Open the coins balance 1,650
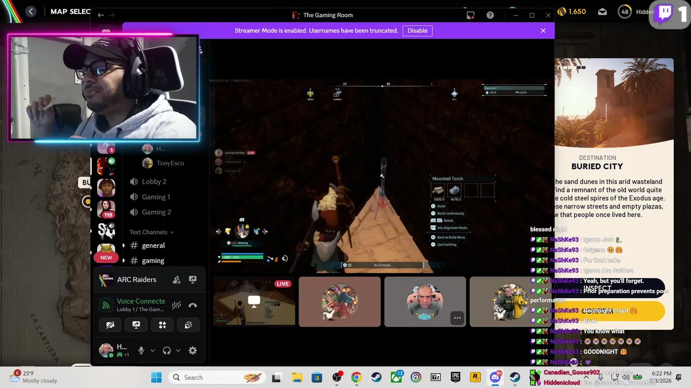 (x=572, y=11)
